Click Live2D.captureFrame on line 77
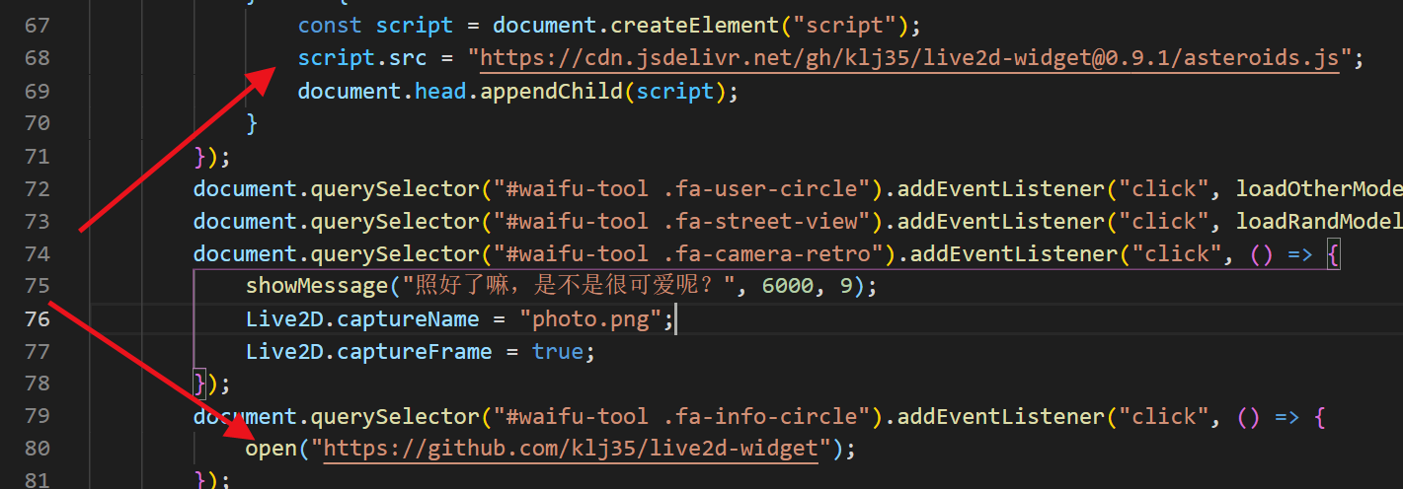 click(369, 351)
